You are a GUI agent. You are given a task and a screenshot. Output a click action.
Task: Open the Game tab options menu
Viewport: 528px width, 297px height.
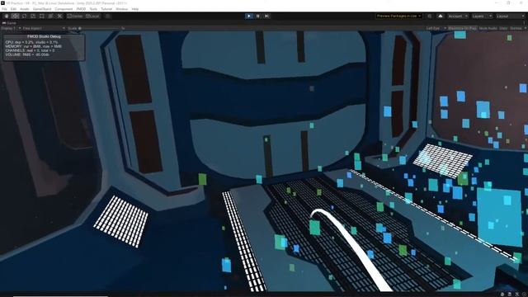pyautogui.click(x=525, y=23)
